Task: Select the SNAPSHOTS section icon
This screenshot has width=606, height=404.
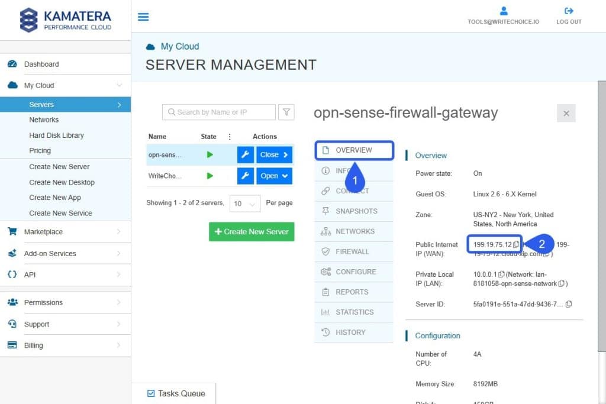Action: 327,211
